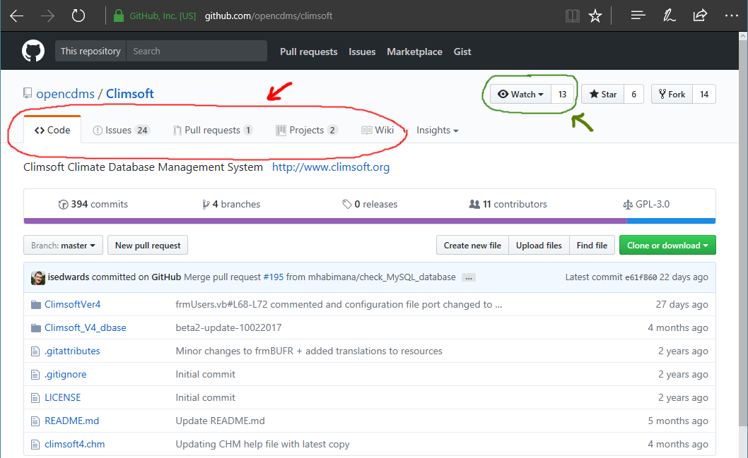Open reading view book icon
Image resolution: width=748 pixels, height=458 pixels.
click(x=573, y=16)
